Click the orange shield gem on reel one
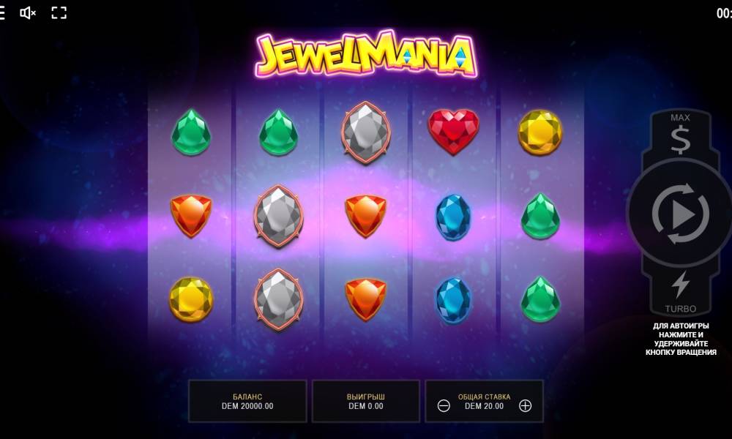The image size is (732, 439). pos(191,216)
